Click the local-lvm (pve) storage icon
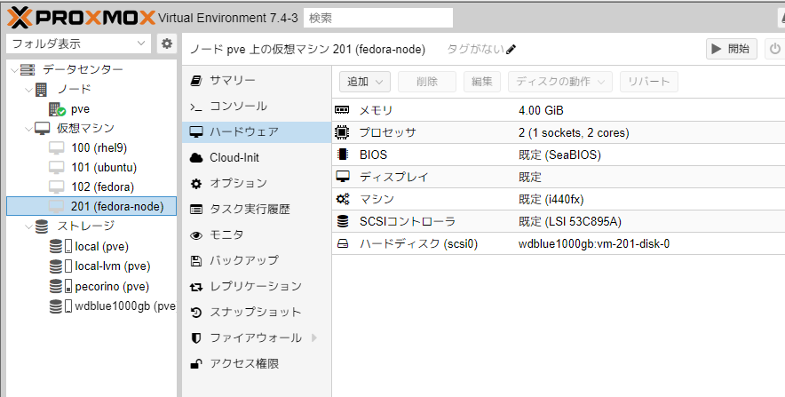The width and height of the screenshot is (785, 397). pos(60,266)
